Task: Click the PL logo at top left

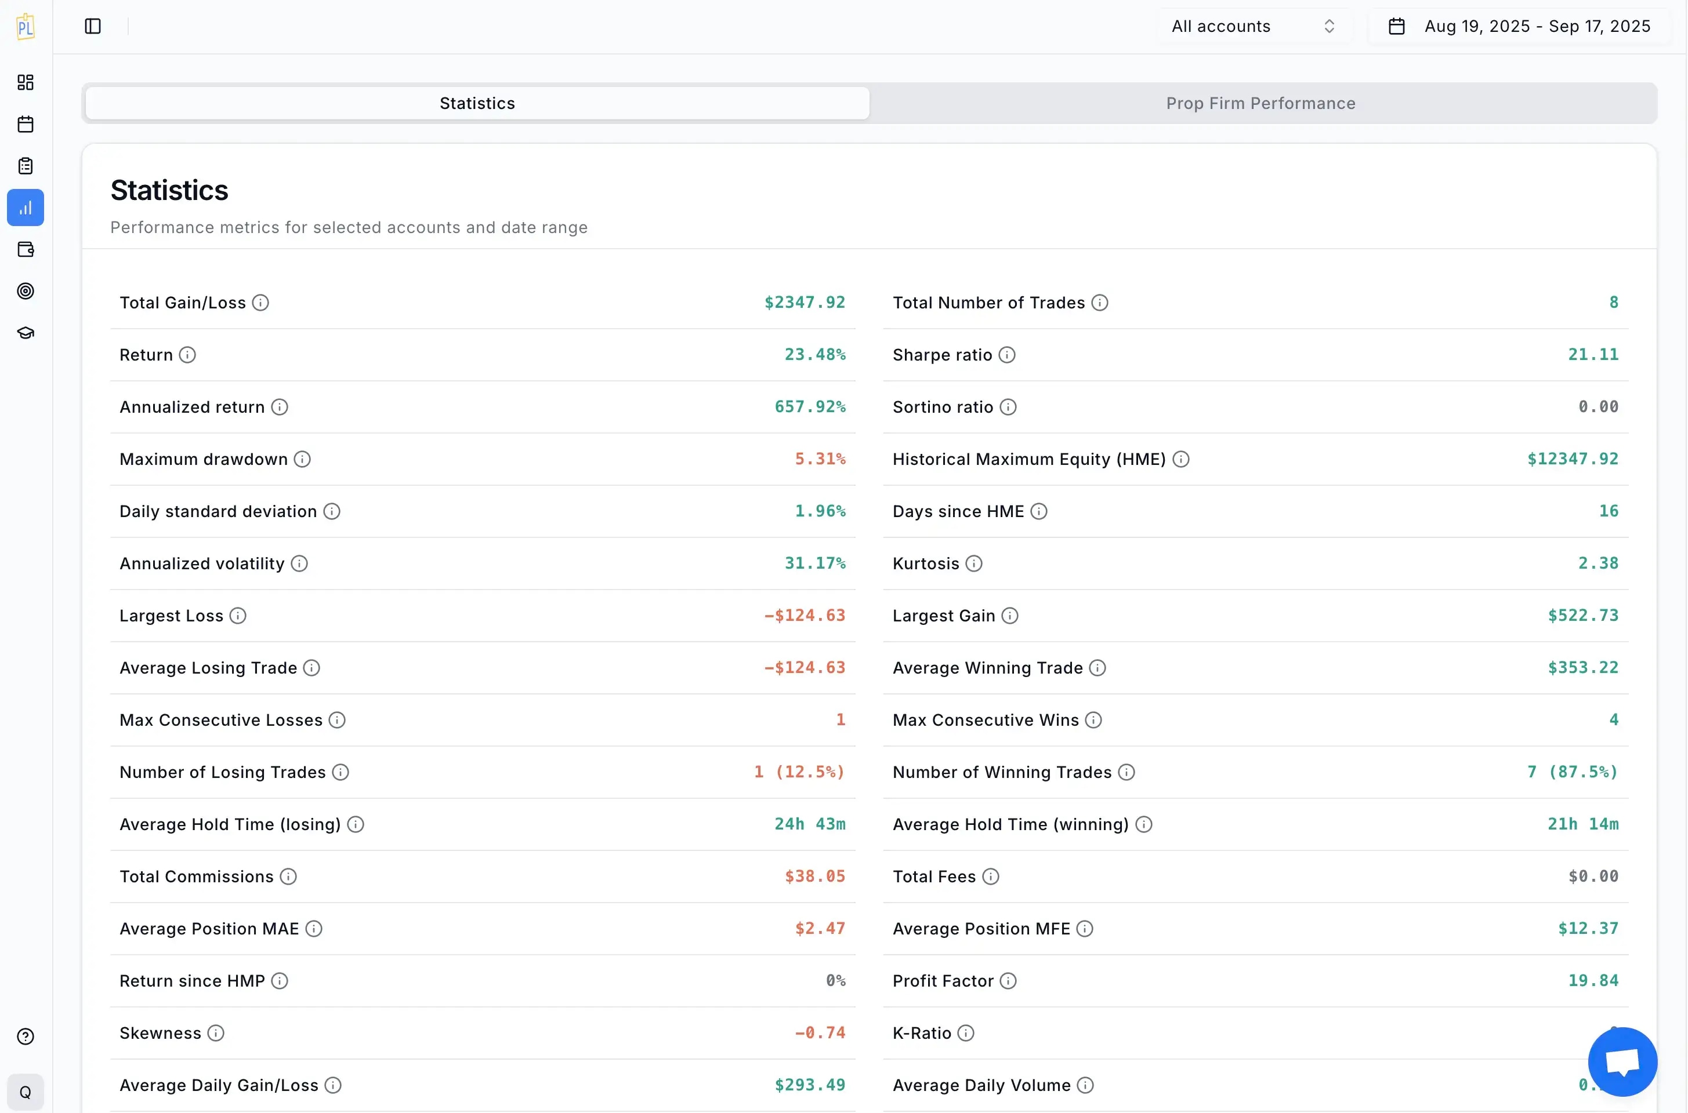Action: [26, 26]
